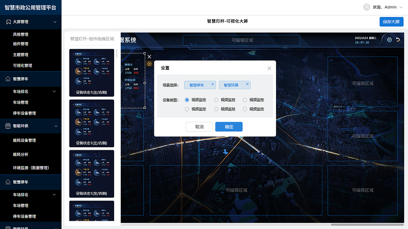
Task: Click the Admin avatar icon in the top bar
Action: pos(367,7)
